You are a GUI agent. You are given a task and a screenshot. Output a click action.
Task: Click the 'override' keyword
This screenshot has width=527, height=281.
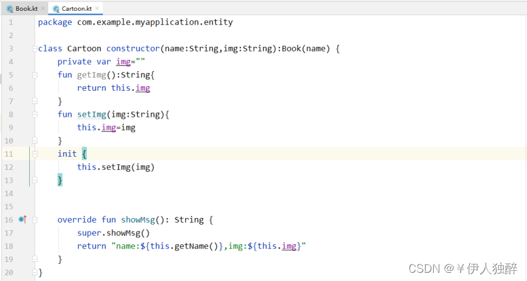[77, 220]
